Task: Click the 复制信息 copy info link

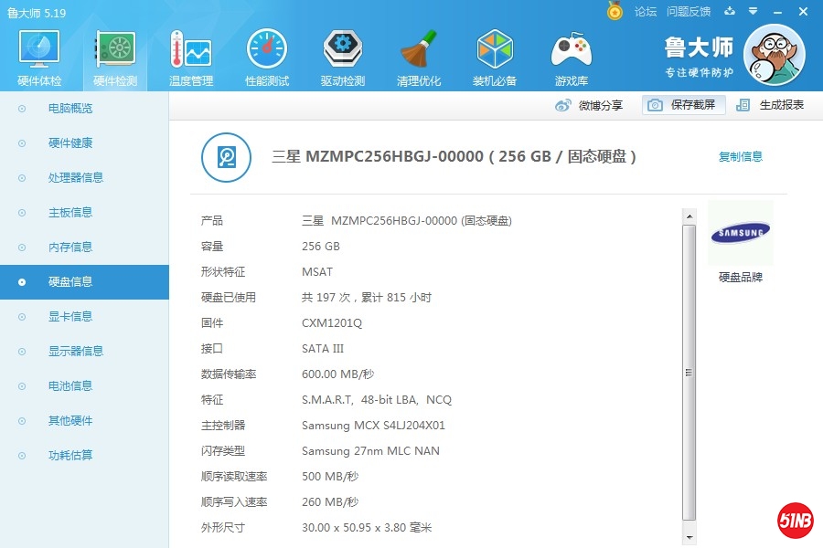Action: click(741, 156)
